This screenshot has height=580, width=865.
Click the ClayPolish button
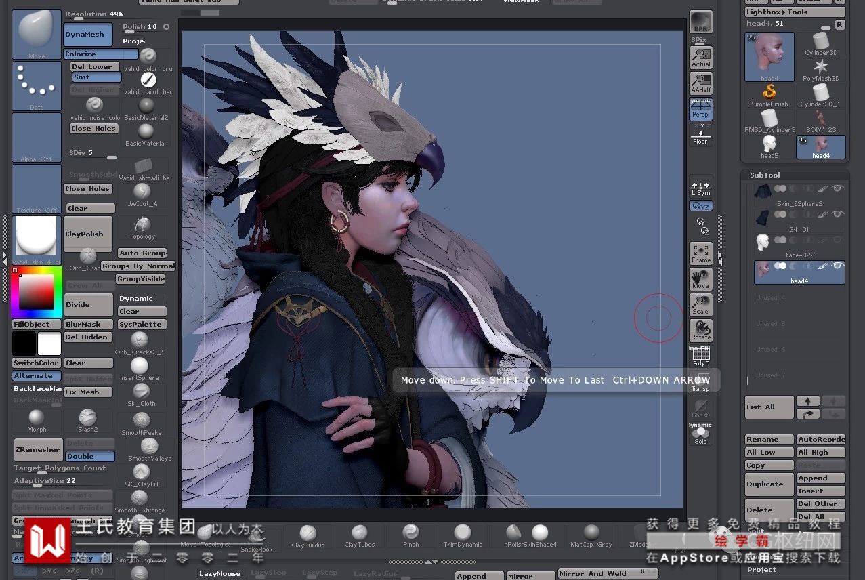tap(88, 234)
